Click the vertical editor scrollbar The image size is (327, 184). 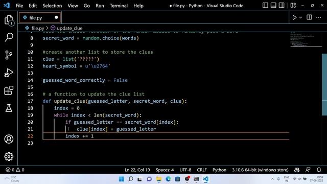pyautogui.click(x=324, y=84)
